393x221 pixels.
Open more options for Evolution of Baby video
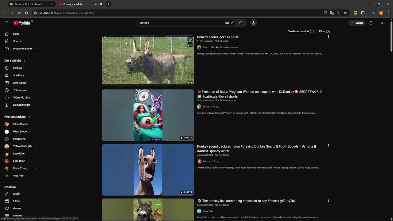[328, 91]
